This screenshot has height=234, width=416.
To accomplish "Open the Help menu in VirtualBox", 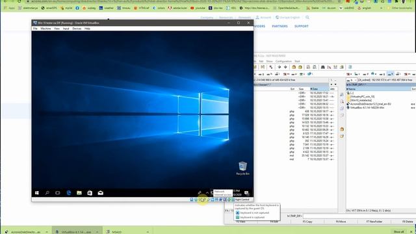I will (87, 29).
